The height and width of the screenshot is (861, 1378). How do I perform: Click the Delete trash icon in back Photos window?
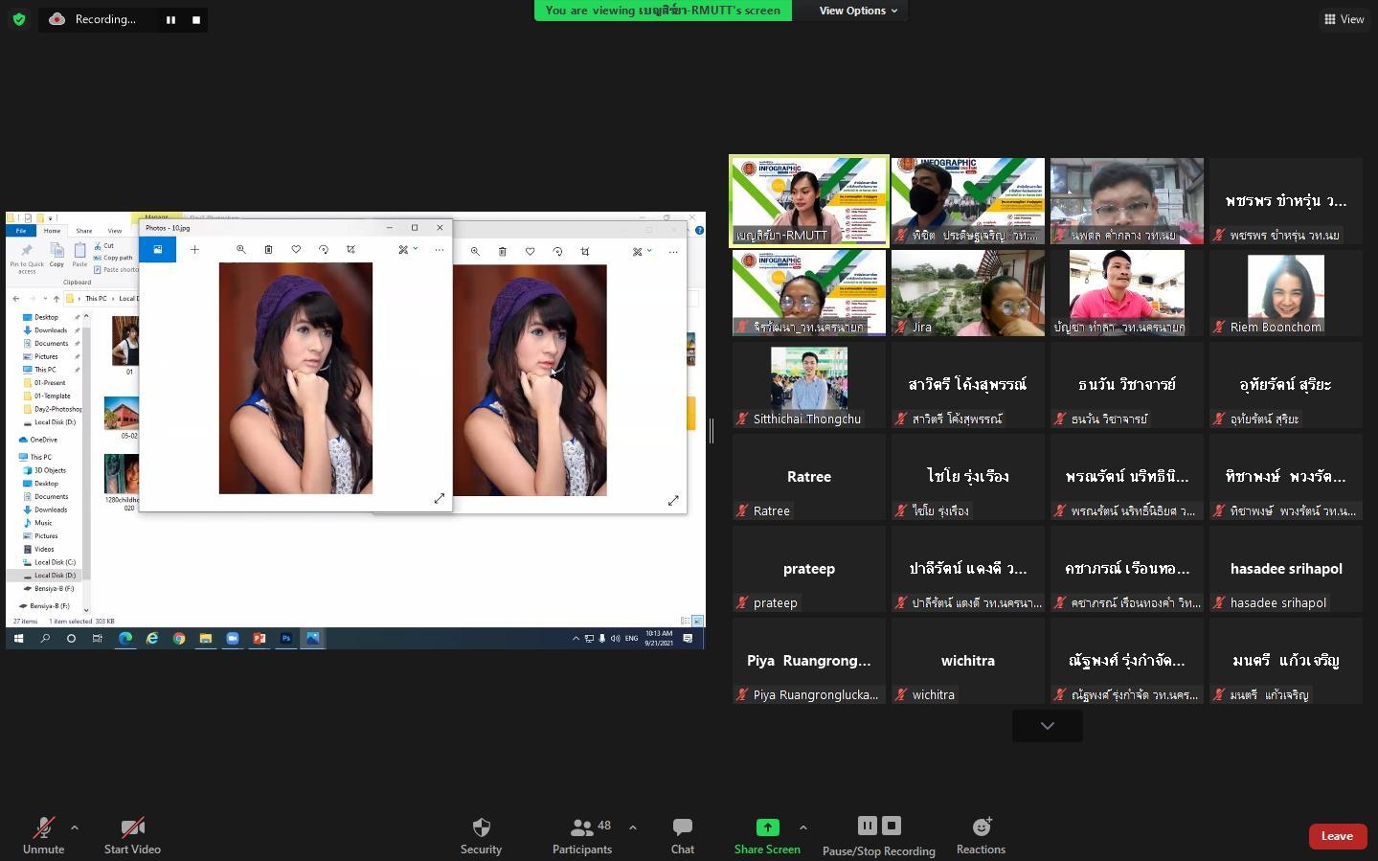[x=502, y=252]
